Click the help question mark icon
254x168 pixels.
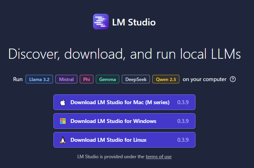(233, 79)
